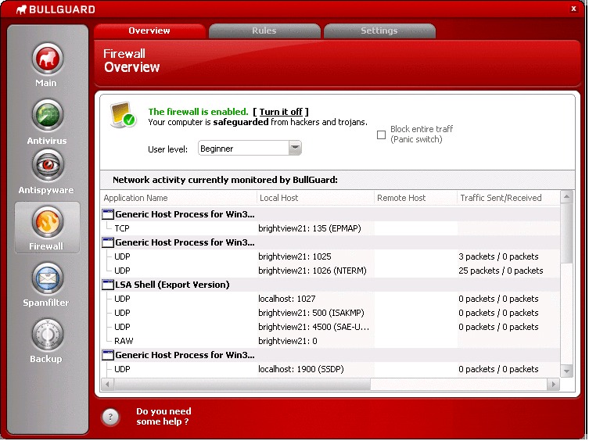
Task: Switch to the Rules tab
Action: (x=264, y=30)
